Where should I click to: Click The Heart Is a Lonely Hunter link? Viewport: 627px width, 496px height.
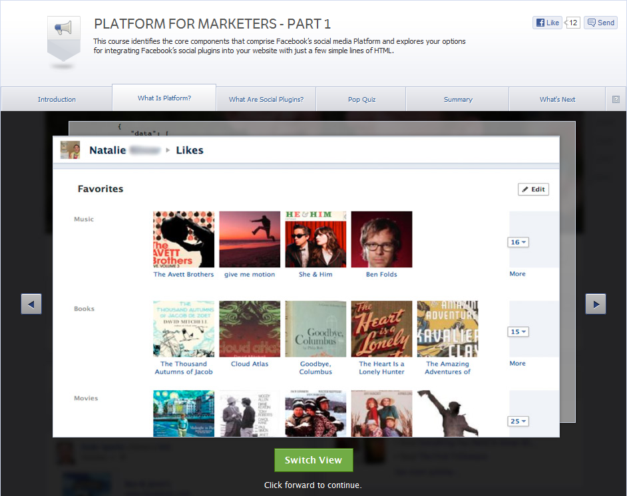[381, 368]
